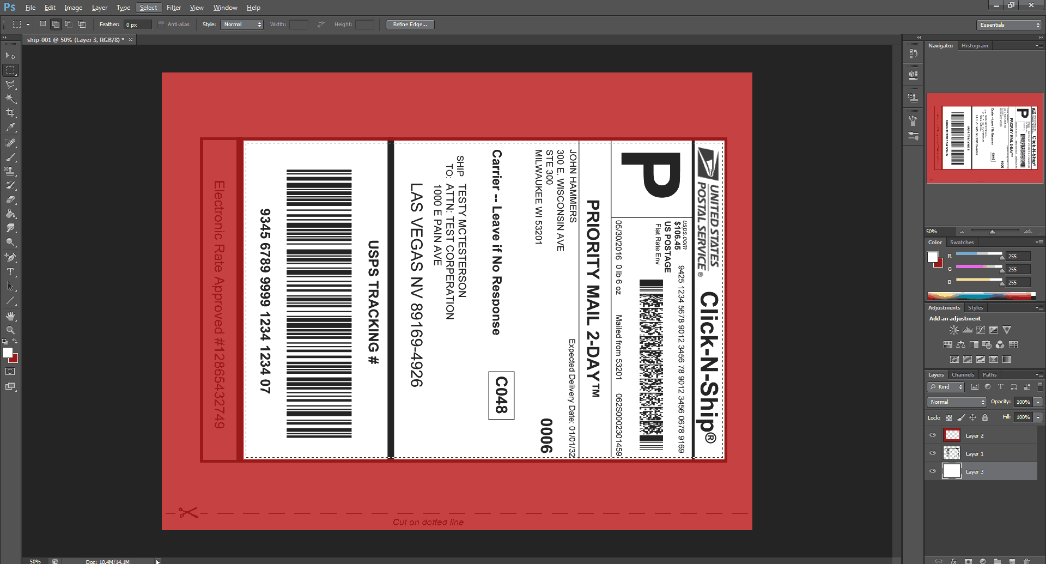Toggle layer filtering switch
1046x564 pixels.
1040,386
